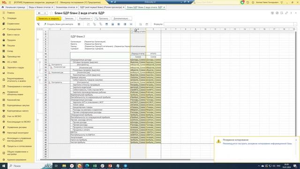The height and width of the screenshot is (169, 300).
Task: Click the table grid icon after import button
Action: (x=79, y=24)
